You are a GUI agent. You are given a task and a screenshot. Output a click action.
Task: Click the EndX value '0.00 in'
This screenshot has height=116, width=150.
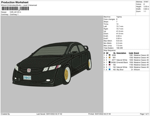click(x=119, y=36)
